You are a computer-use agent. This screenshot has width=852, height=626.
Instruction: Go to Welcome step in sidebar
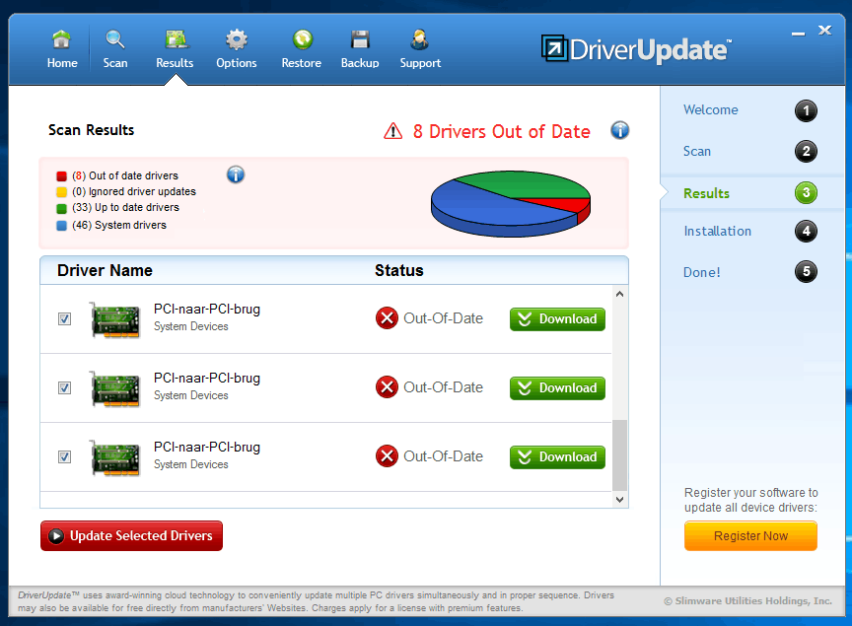pyautogui.click(x=710, y=109)
